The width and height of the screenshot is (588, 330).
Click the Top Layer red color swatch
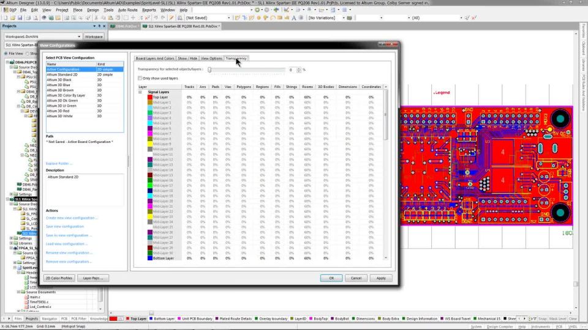coord(150,97)
